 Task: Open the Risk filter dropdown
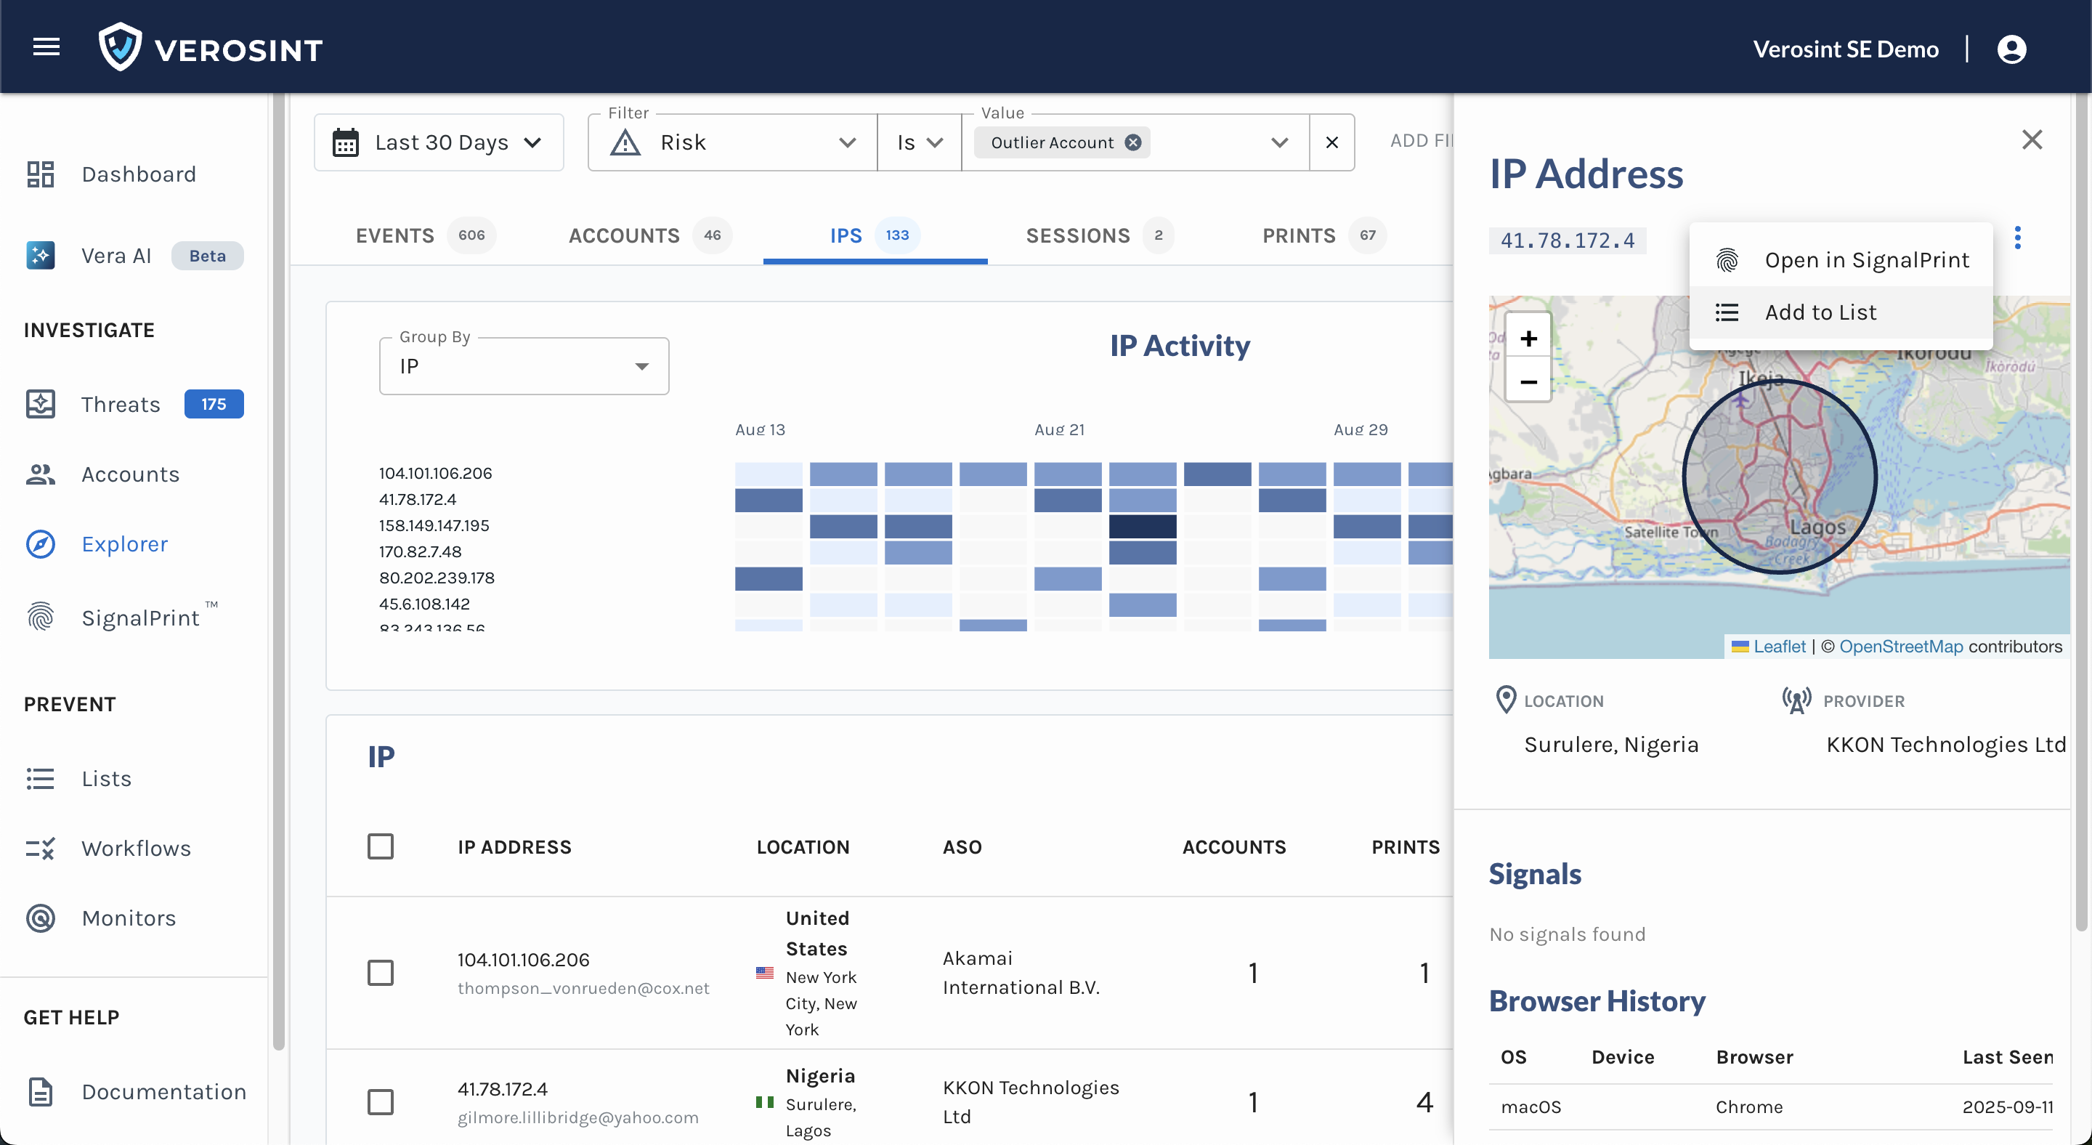pyautogui.click(x=731, y=142)
